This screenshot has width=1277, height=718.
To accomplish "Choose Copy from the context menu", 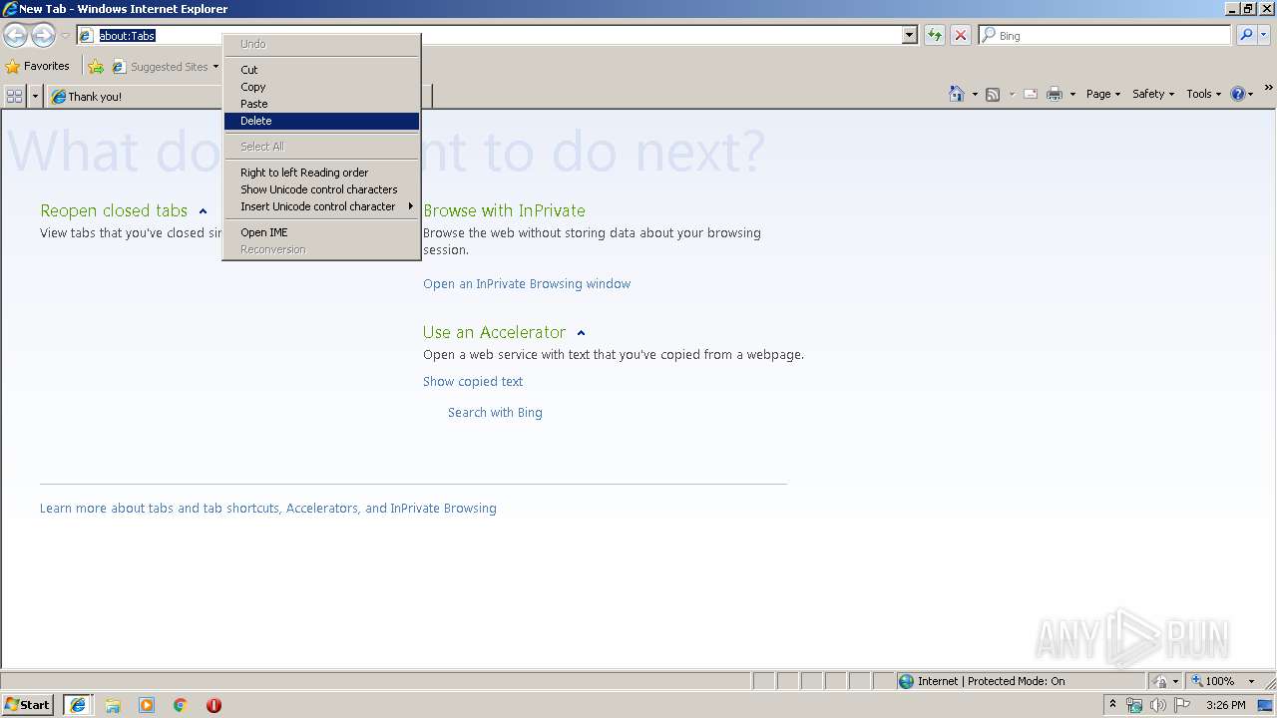I will (x=321, y=87).
